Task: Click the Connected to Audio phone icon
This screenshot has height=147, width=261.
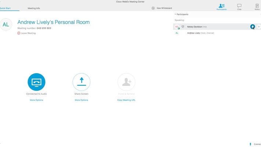Action: [36, 82]
